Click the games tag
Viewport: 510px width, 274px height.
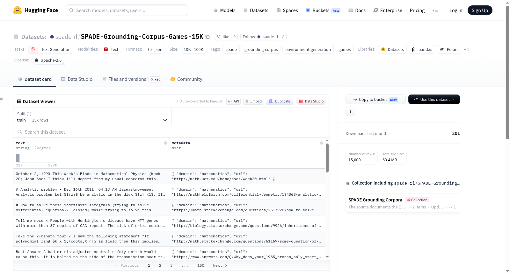tap(345, 49)
